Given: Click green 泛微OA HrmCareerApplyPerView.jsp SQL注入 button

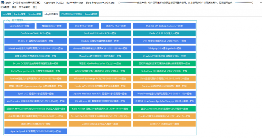Looking at the screenshot, I should pyautogui.click(x=36, y=109).
